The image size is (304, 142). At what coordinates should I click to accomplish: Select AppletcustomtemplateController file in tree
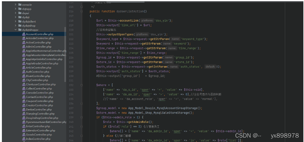(x=46, y=55)
